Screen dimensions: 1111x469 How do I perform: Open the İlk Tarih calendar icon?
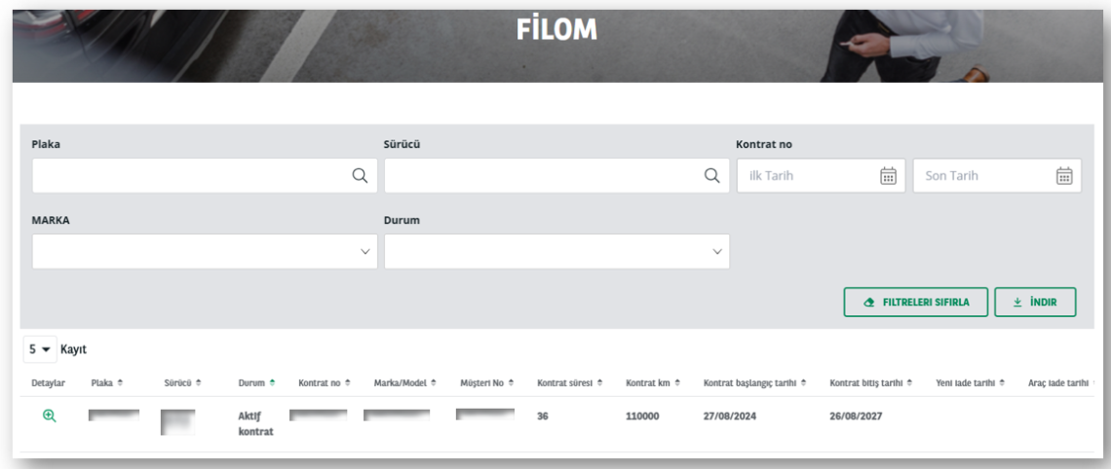888,176
